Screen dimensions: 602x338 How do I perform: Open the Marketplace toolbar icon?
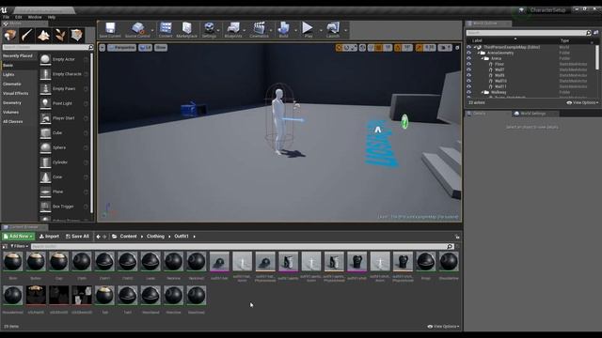coord(186,29)
